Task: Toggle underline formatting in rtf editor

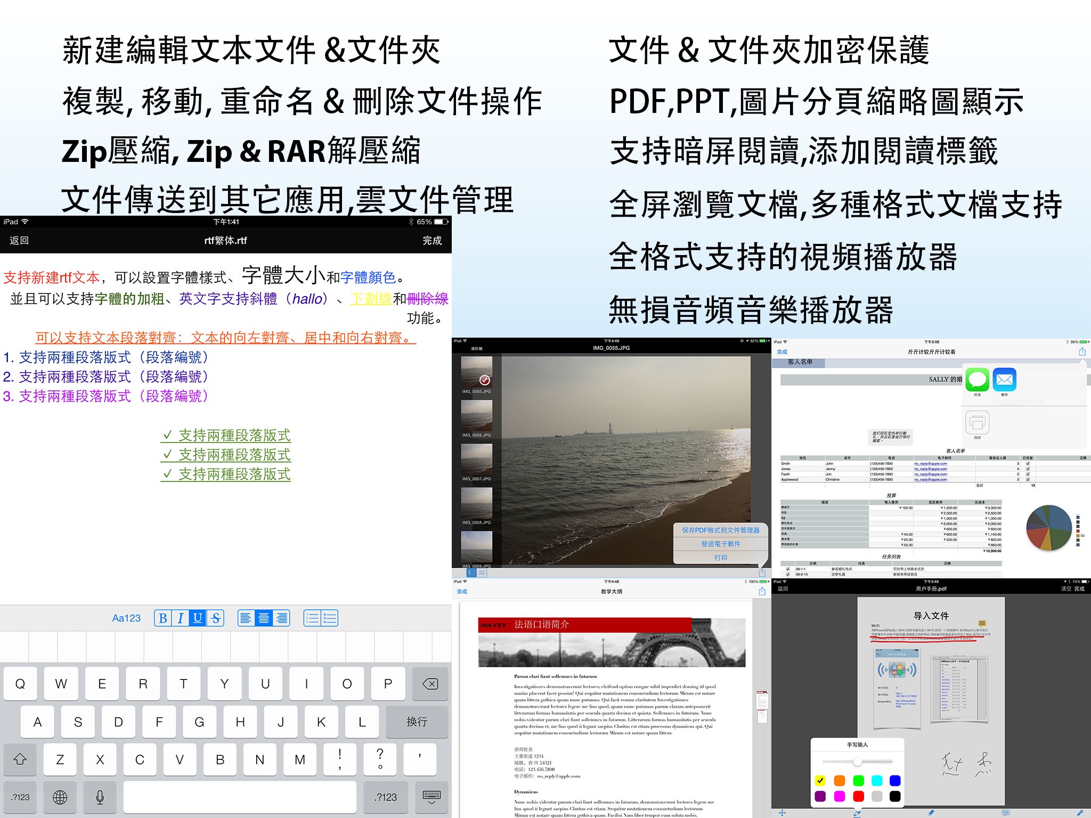Action: point(198,618)
